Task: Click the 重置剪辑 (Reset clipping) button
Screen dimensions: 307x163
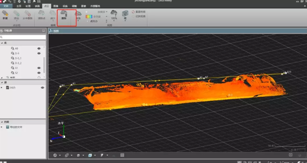Action: pos(138,12)
